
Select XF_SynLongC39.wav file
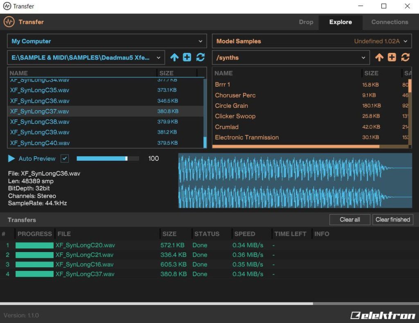point(105,132)
